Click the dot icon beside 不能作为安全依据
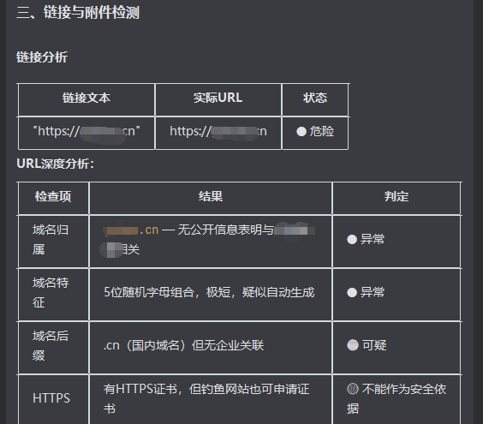This screenshot has height=424, width=483. point(353,389)
